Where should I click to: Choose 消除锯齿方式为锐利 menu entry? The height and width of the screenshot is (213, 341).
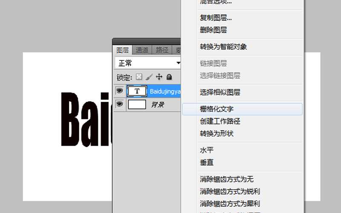pos(242,191)
